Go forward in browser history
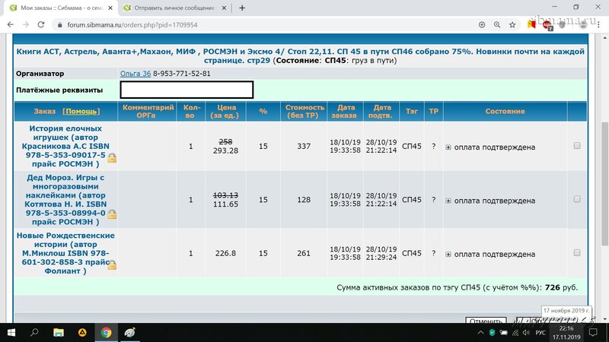This screenshot has height=342, width=609. click(x=26, y=24)
